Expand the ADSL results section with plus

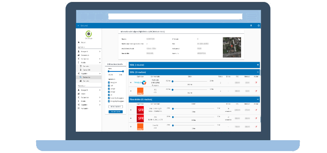[x=258, y=65]
